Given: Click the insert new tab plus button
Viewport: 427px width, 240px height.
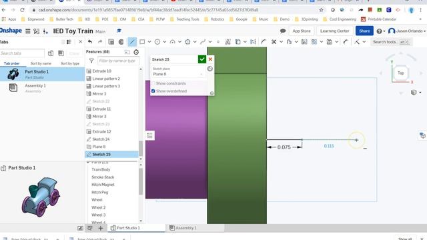Looking at the screenshot, I should pos(101,228).
